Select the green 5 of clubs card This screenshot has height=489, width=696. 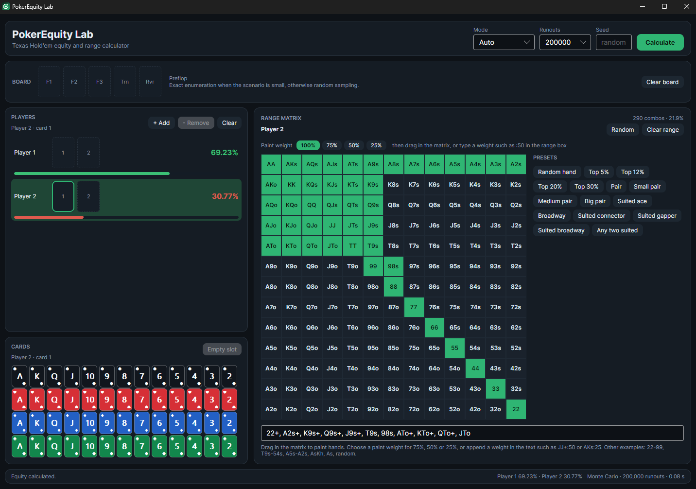tap(177, 446)
